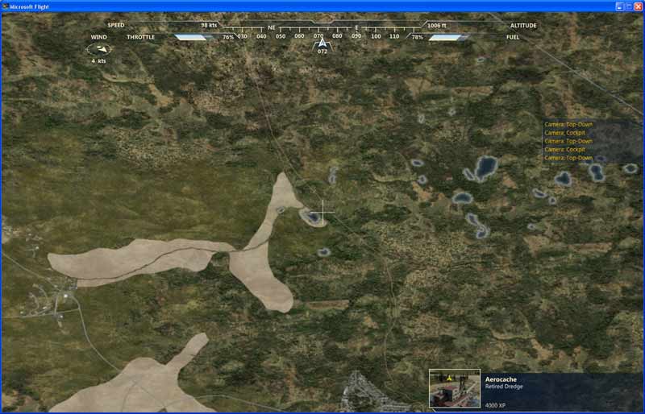Click the 4000 XP reward text
Screen dimensions: 645x414
[x=495, y=405]
